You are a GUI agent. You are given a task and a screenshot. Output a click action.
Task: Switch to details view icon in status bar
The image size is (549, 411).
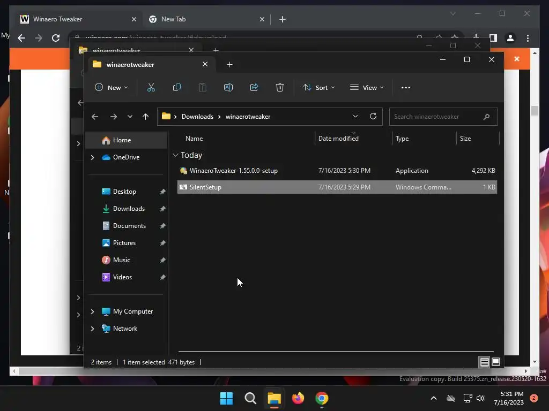point(485,362)
